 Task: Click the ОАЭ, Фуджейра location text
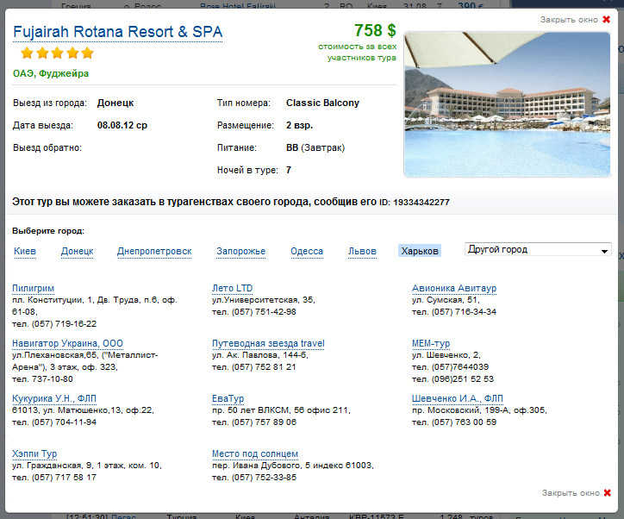pos(51,73)
